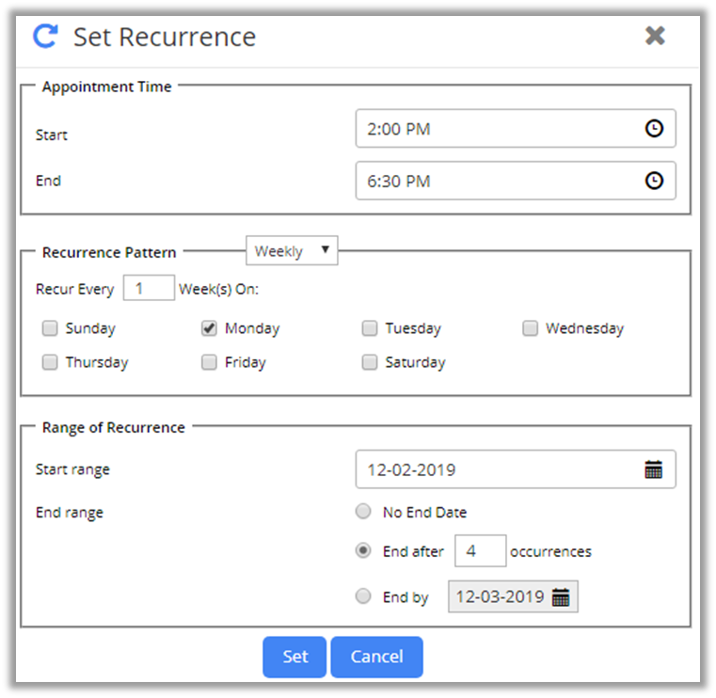Screen dimensions: 716x698
Task: Click the Recur Every weeks input field
Action: [149, 289]
